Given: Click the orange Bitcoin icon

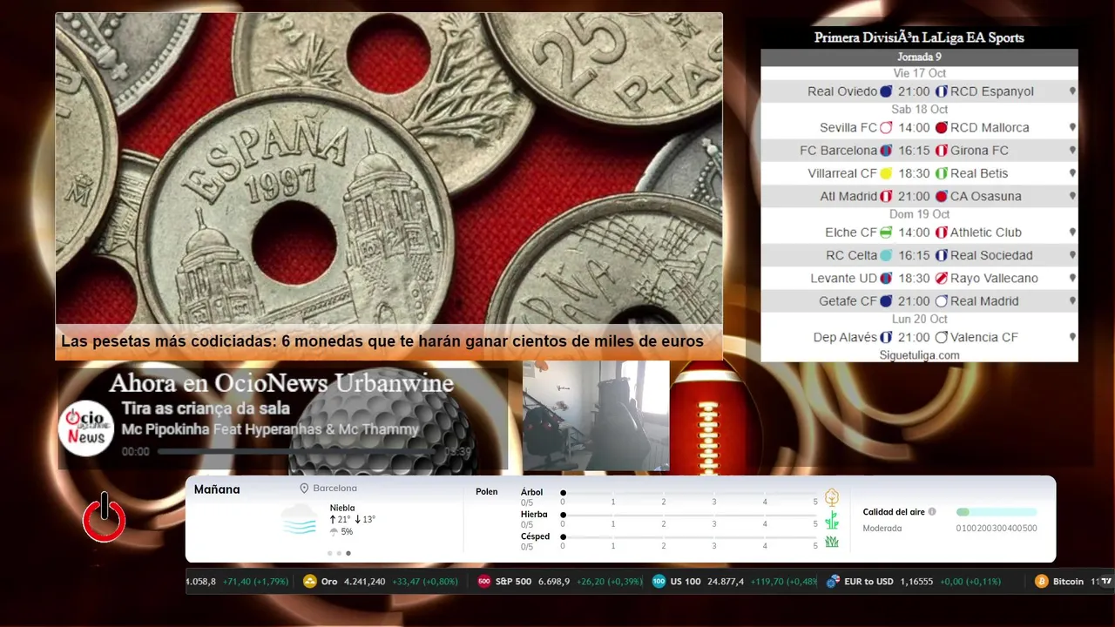Looking at the screenshot, I should [x=1041, y=582].
